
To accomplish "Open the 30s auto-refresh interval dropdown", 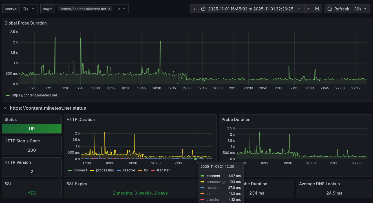I will pyautogui.click(x=361, y=9).
